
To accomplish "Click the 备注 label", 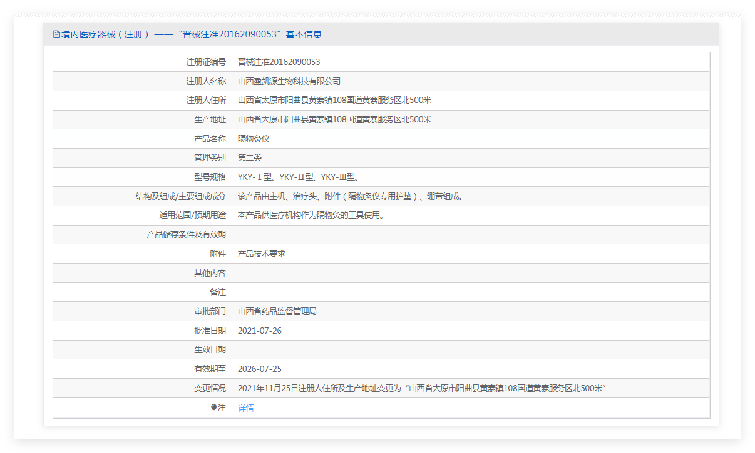I will pos(218,292).
